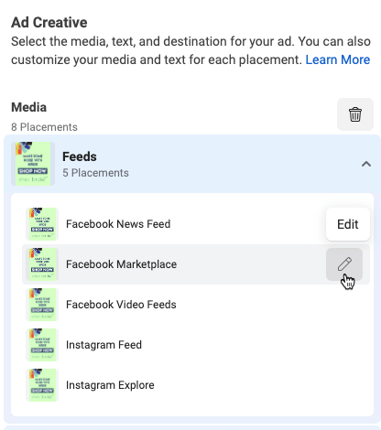
Task: Click the 5 Placements subtitle under Feeds
Action: click(x=95, y=173)
